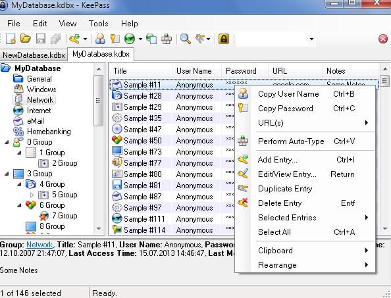This screenshot has height=298, width=391.
Task: Click the Copy URL to clipboard icon
Action: pyautogui.click(x=151, y=39)
